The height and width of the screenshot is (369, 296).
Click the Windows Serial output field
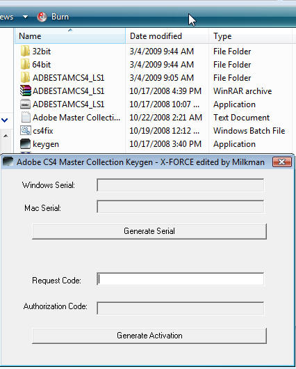click(180, 185)
